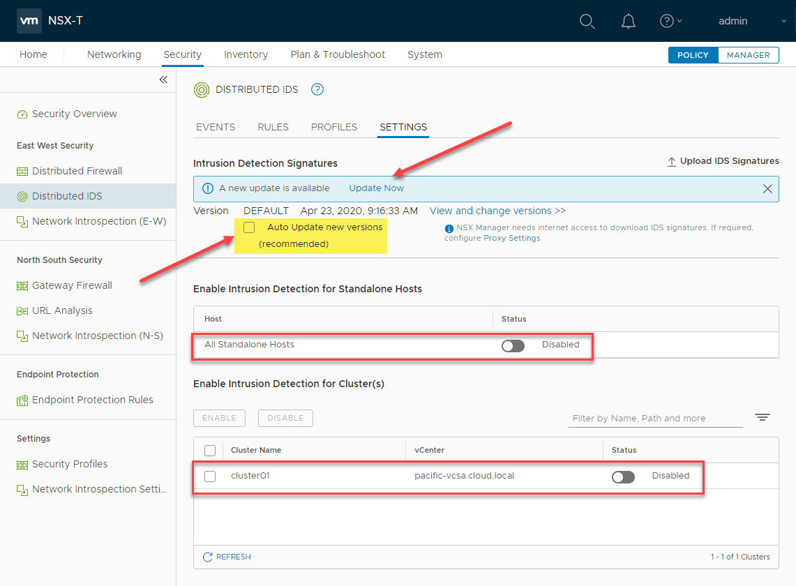Open Endpoint Protection Rules
The width and height of the screenshot is (796, 586).
(92, 400)
